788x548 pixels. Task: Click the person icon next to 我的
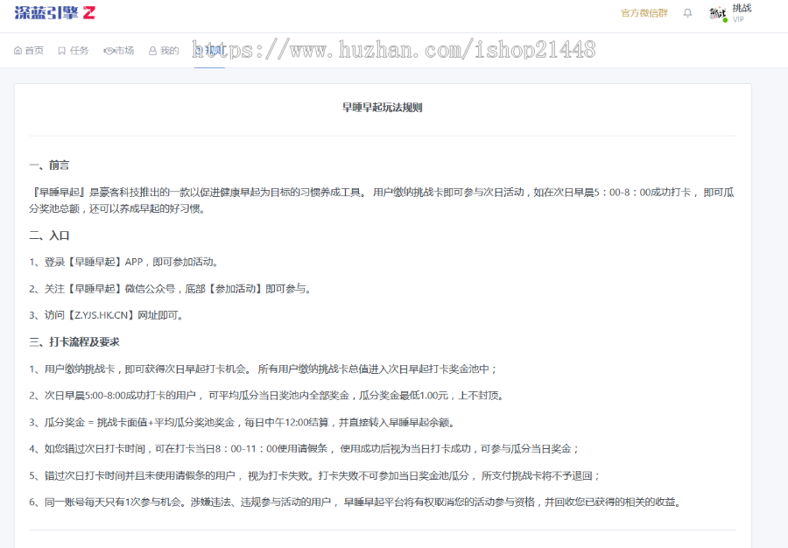tap(152, 50)
